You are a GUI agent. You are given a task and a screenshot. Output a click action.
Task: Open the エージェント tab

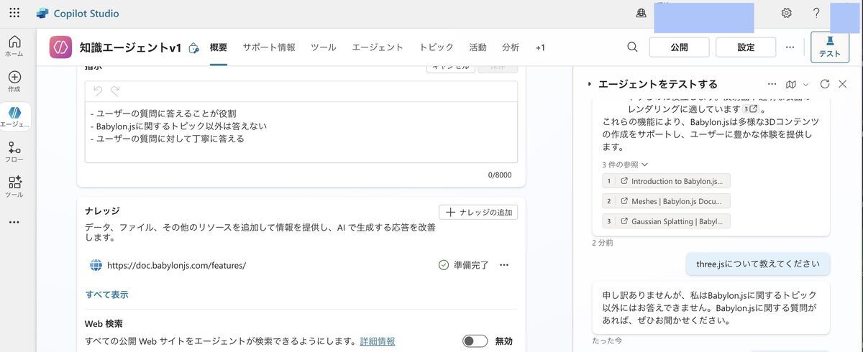coord(378,47)
